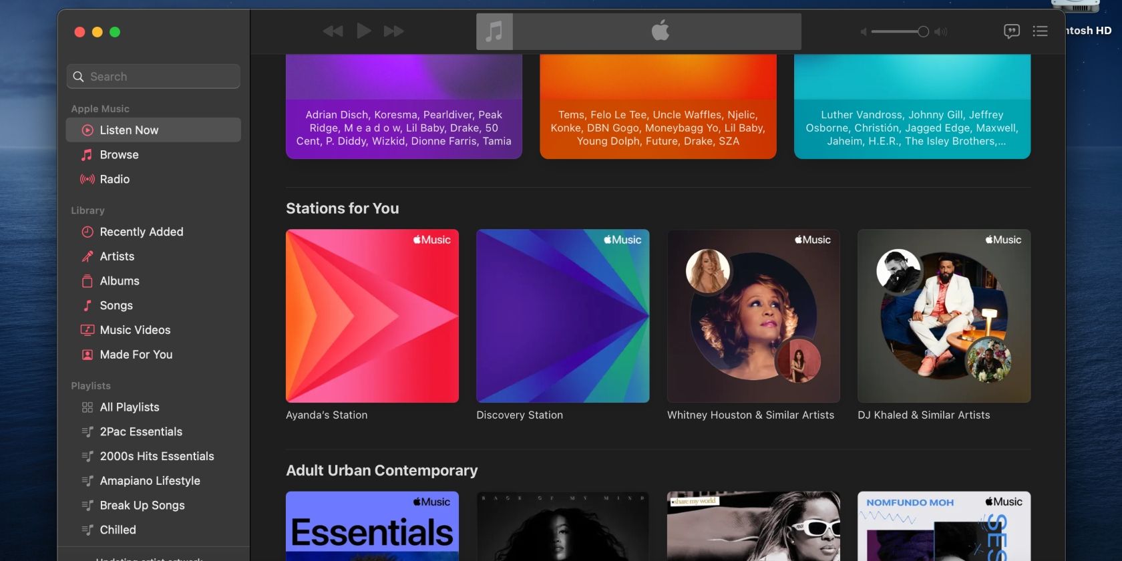This screenshot has width=1122, height=561.
Task: Click the music note artwork placeholder
Action: (x=494, y=31)
